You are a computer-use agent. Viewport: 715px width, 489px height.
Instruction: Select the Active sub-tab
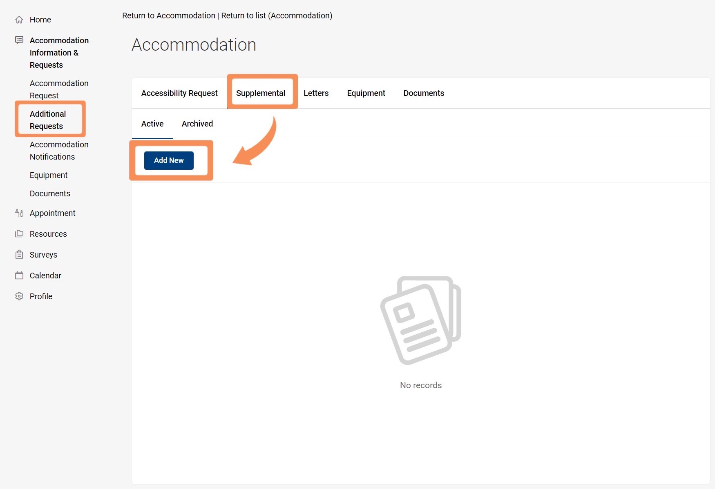click(x=152, y=124)
